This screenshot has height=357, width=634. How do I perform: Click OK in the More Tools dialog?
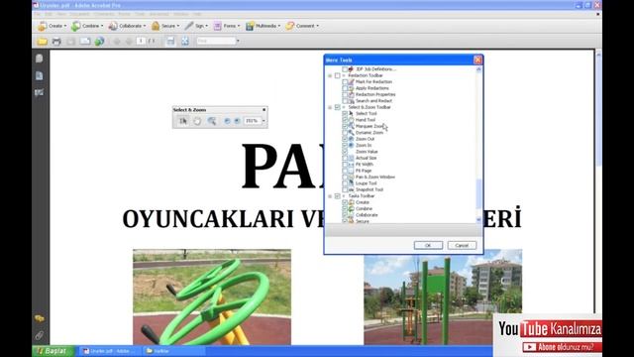[428, 245]
